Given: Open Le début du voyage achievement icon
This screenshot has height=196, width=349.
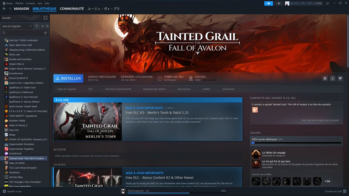Looking at the screenshot, I should coord(256,154).
